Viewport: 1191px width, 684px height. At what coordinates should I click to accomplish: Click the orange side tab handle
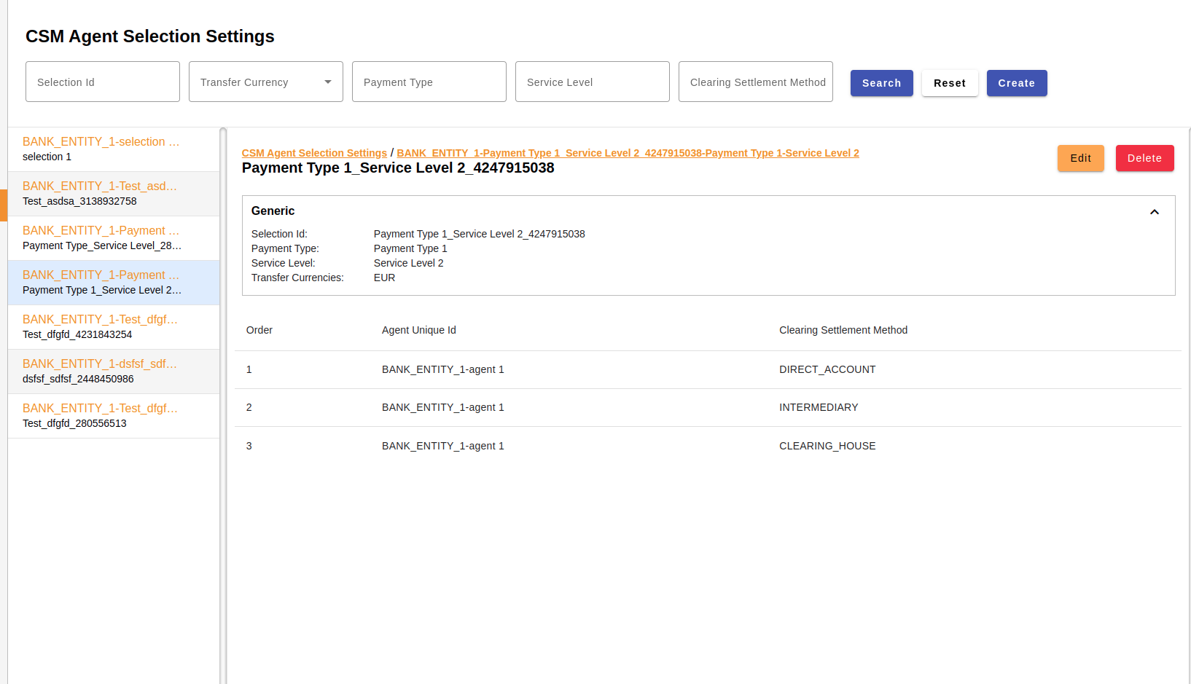pyautogui.click(x=4, y=205)
